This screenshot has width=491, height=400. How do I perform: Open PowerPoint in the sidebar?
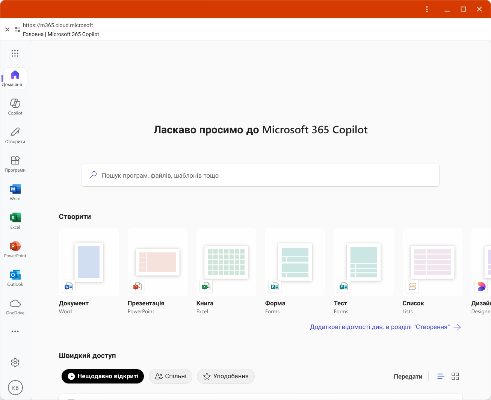tap(15, 249)
